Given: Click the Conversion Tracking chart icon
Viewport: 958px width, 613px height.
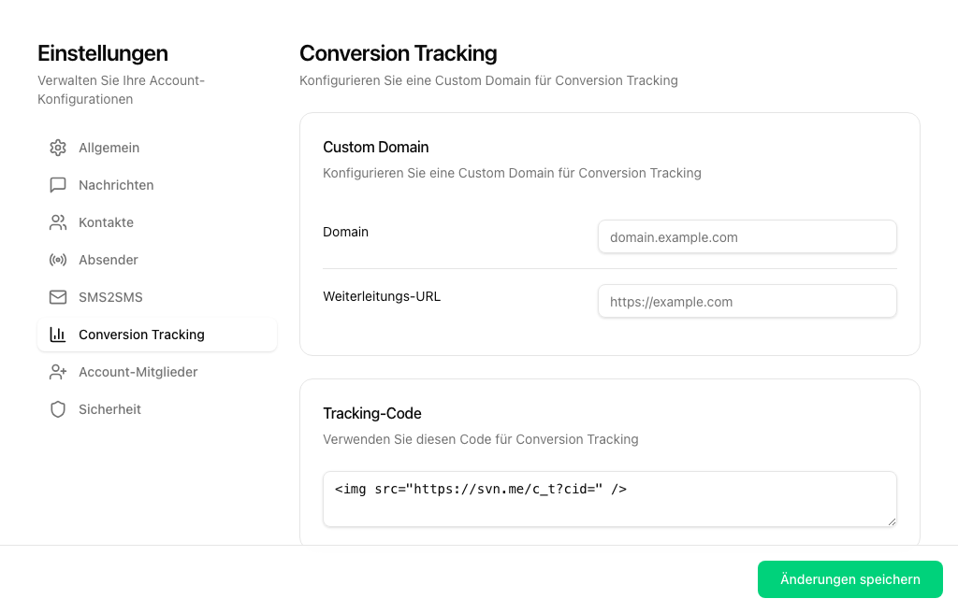Looking at the screenshot, I should (58, 335).
